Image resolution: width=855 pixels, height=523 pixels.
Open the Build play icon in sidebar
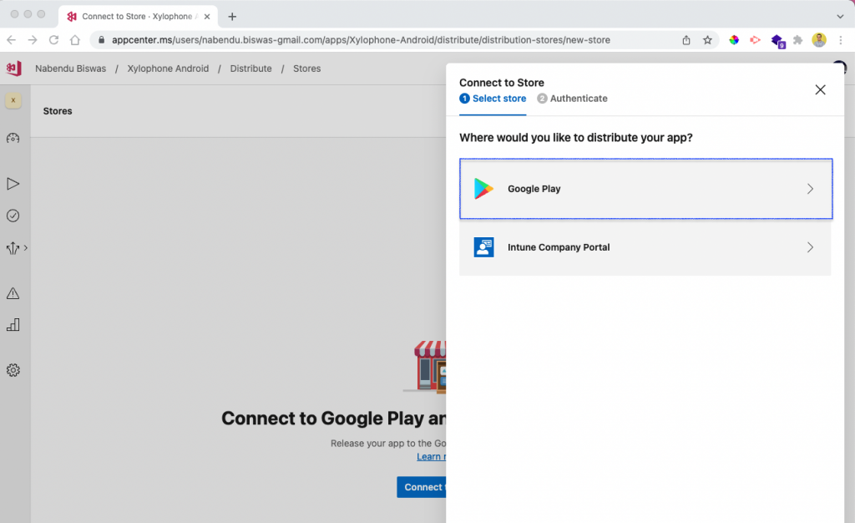13,184
